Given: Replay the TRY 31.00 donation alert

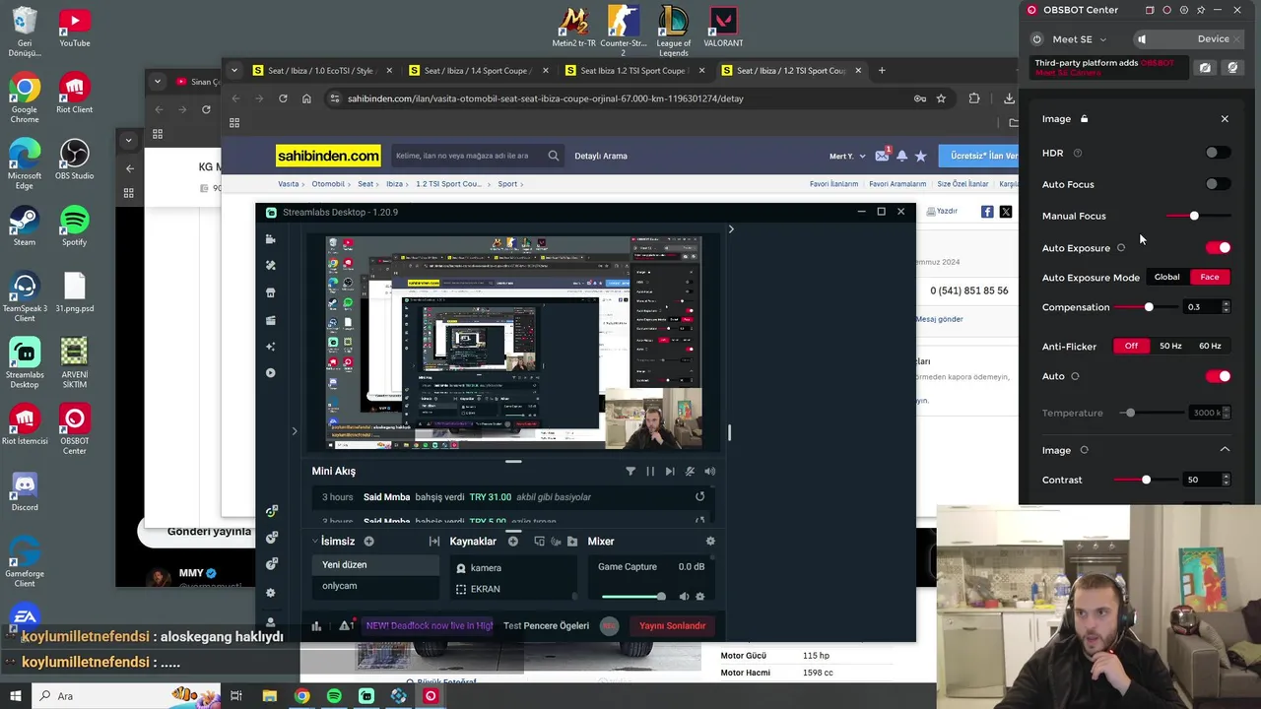Looking at the screenshot, I should (x=699, y=497).
